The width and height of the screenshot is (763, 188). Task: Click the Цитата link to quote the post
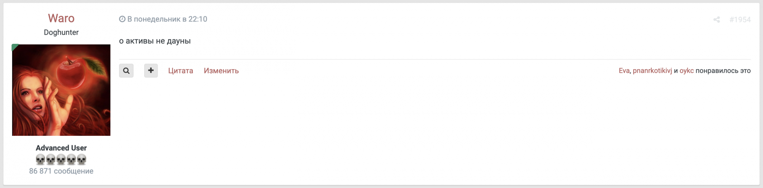[x=180, y=71]
